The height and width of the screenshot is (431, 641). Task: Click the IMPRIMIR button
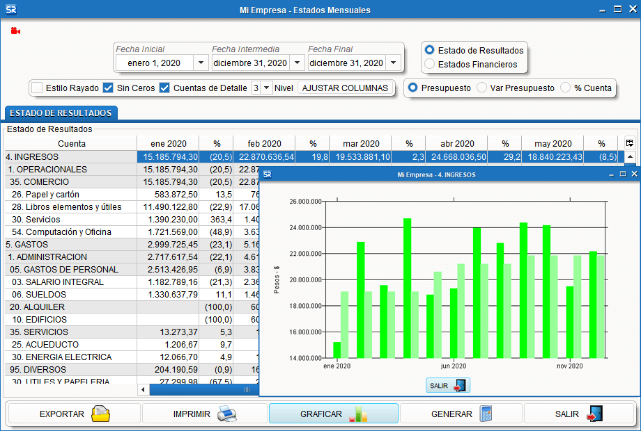point(205,414)
